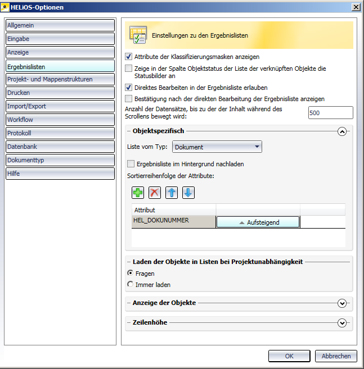Expand the 'Anzeige der Objekte' section
Viewport: 364px width, 369px height.
click(342, 303)
